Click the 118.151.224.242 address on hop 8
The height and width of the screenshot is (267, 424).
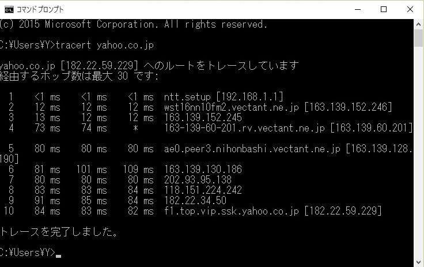(203, 190)
